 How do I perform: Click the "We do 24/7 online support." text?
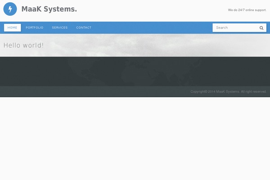click(x=247, y=10)
